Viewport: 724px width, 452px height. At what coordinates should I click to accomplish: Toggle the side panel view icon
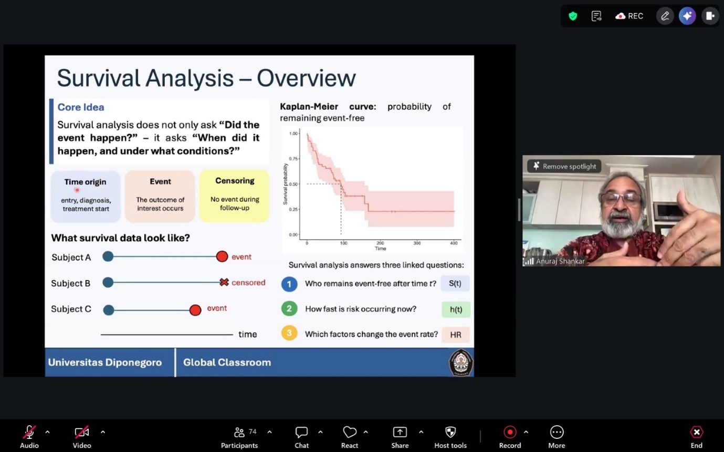pos(710,16)
